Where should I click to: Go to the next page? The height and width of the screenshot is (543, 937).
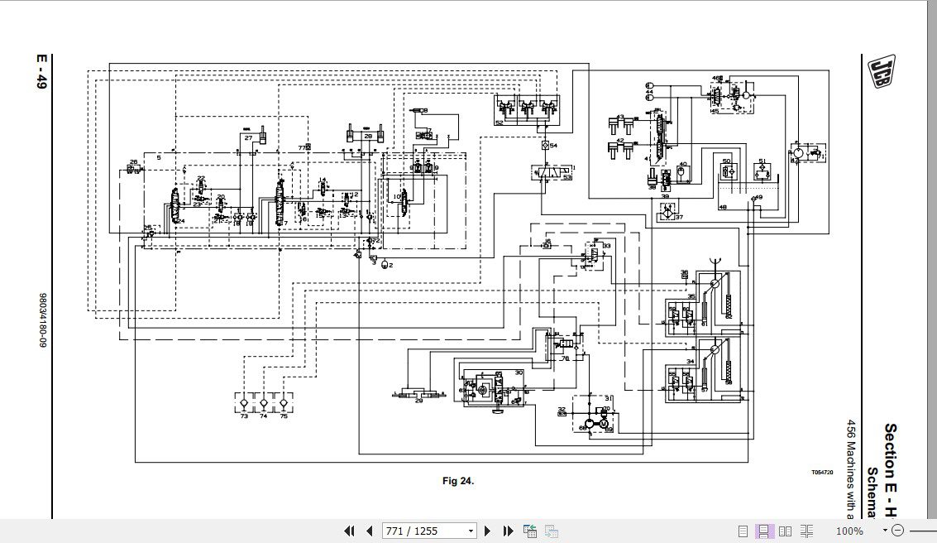point(488,531)
